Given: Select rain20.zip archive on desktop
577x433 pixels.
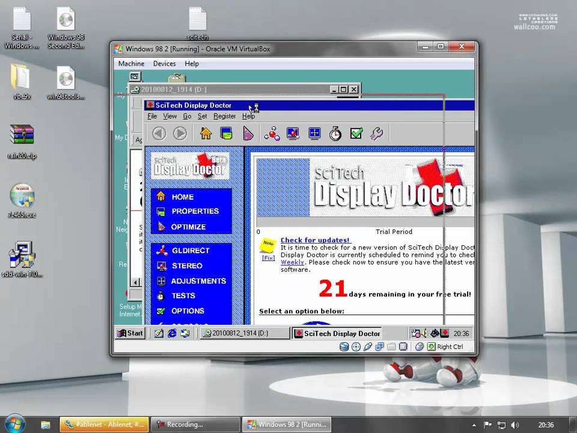Looking at the screenshot, I should point(22,141).
